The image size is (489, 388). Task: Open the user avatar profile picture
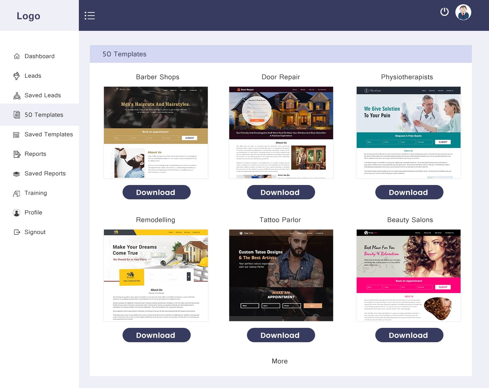pyautogui.click(x=463, y=12)
